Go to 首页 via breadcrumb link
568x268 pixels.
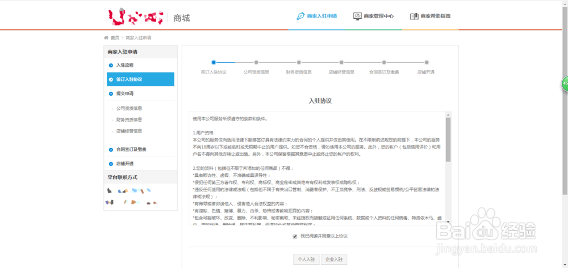pyautogui.click(x=115, y=37)
